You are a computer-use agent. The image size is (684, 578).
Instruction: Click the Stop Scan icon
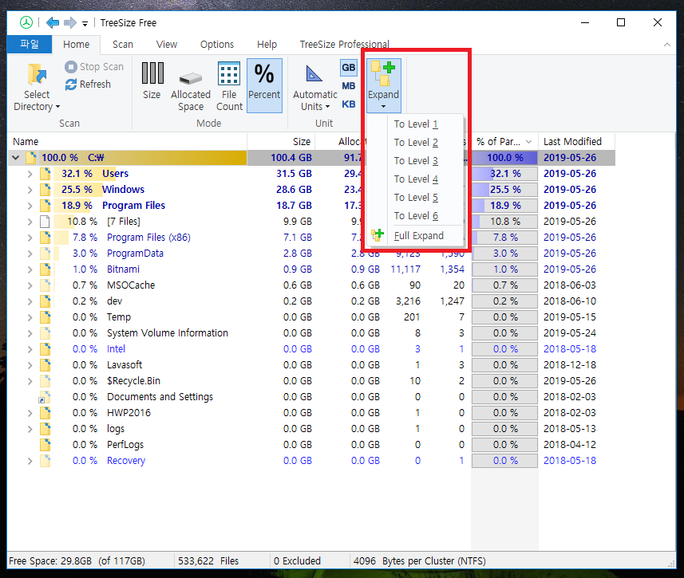[71, 67]
